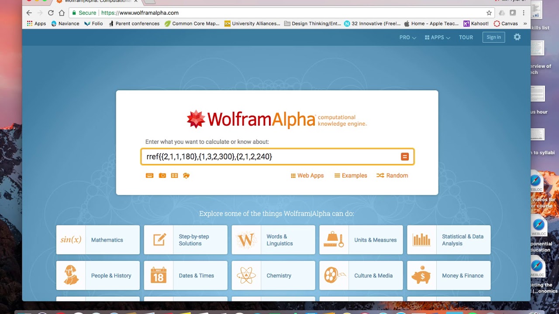Viewport: 559px width, 314px height.
Task: Open the Folio bookmark
Action: pyautogui.click(x=93, y=24)
